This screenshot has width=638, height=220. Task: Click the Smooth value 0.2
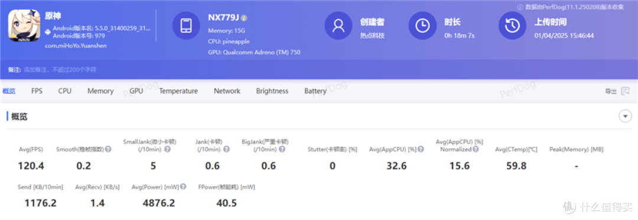(84, 166)
